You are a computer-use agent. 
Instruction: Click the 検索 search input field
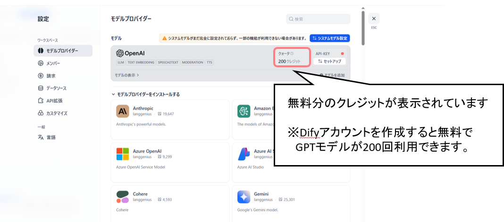319,19
